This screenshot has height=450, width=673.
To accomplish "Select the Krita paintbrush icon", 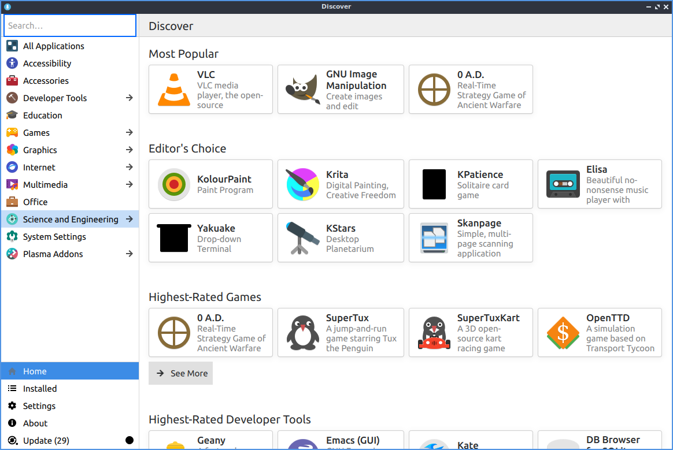I will click(302, 184).
